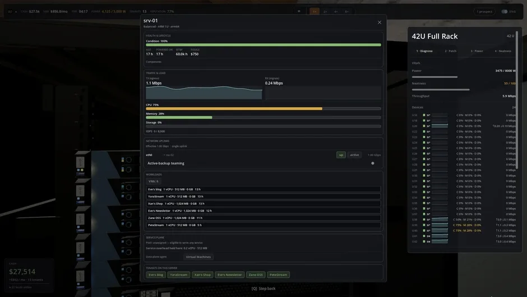527x297 pixels.
Task: Select the YaraStream workload row
Action: (263, 197)
